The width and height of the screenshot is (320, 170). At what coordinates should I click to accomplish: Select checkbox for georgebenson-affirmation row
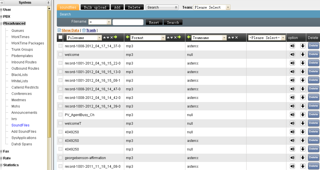coord(60,158)
